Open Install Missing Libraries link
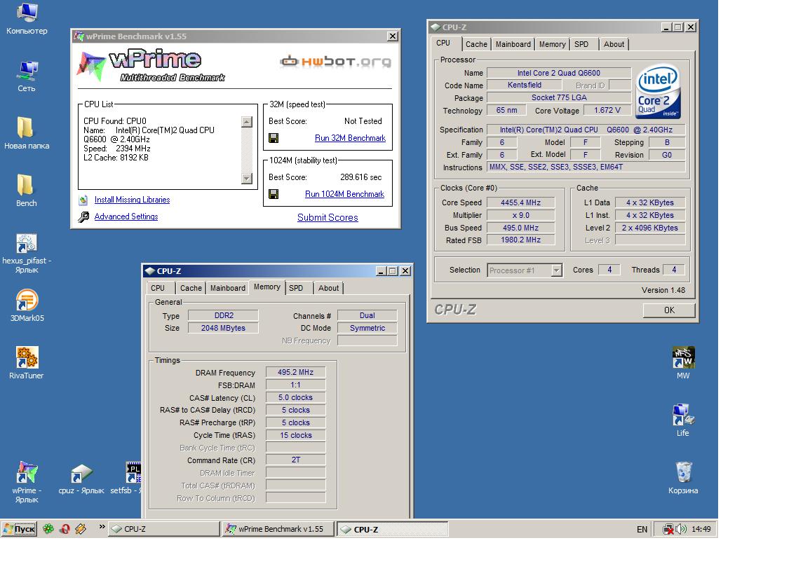 coord(133,200)
